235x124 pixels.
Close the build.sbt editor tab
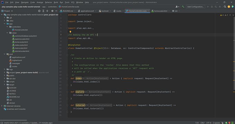tap(110, 11)
